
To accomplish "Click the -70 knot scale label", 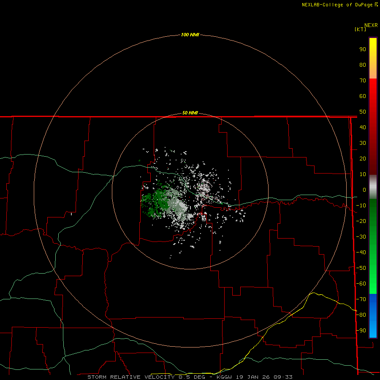I will coord(361,299).
